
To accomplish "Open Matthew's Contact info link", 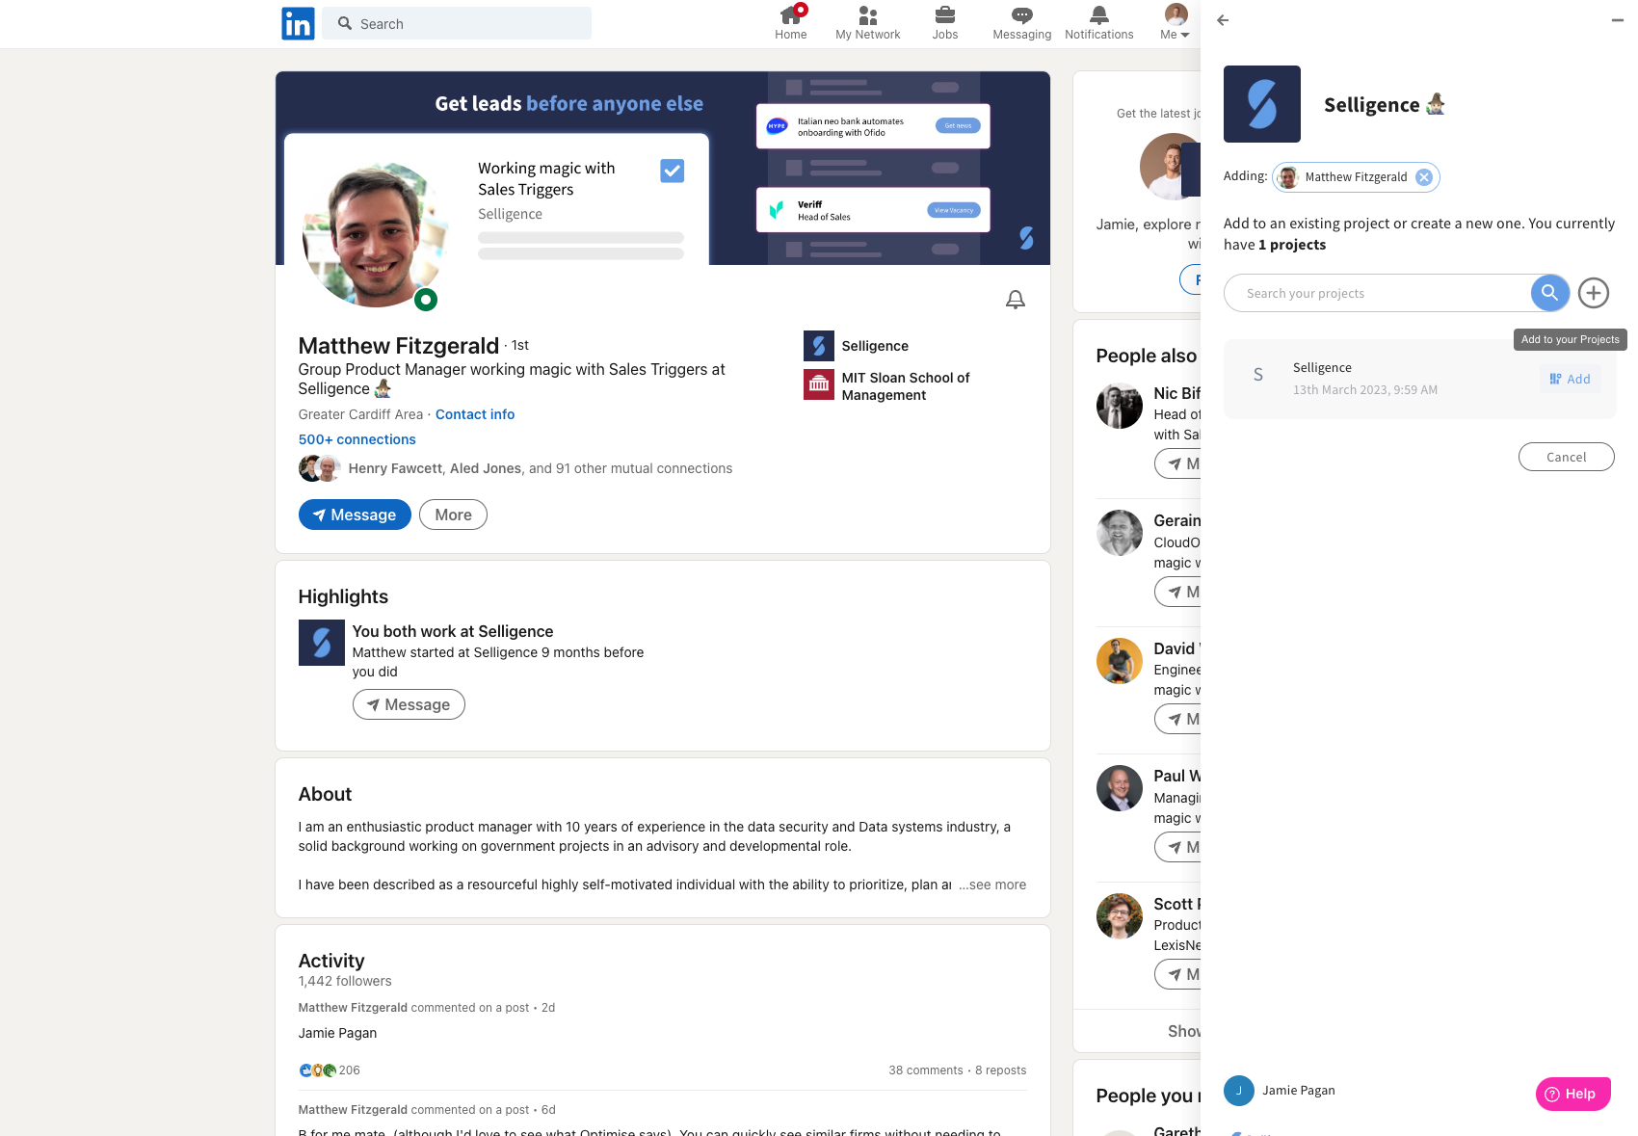I will coord(475,414).
